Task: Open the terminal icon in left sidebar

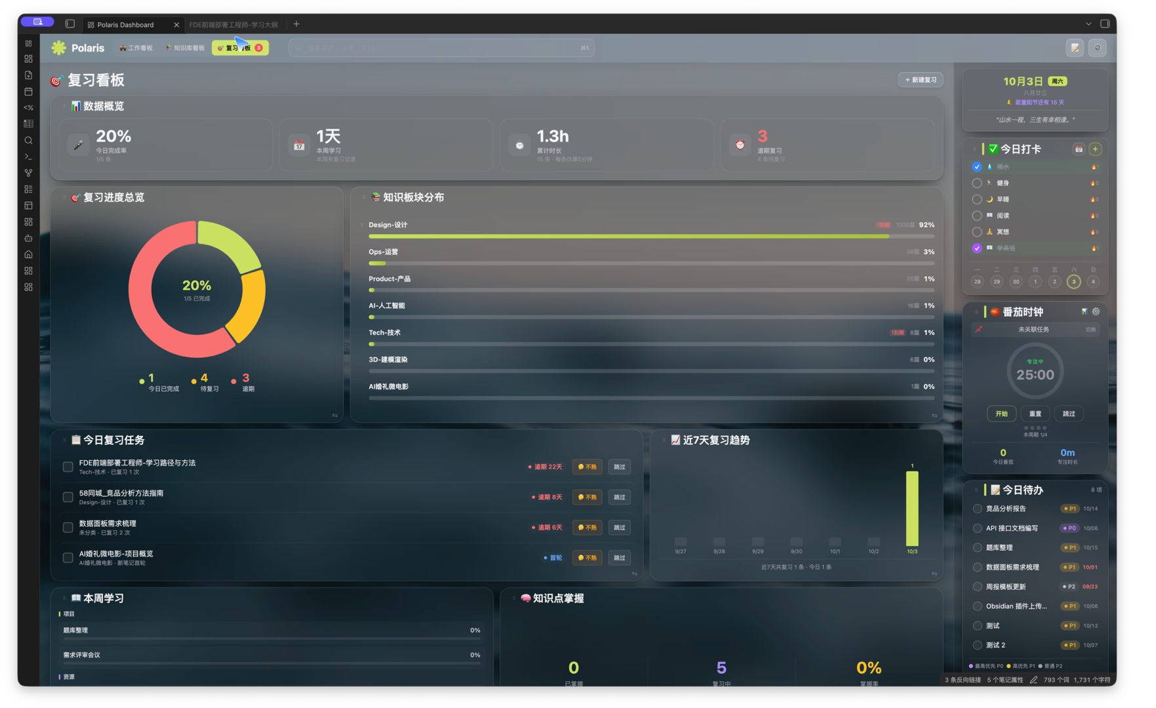Action: tap(28, 157)
